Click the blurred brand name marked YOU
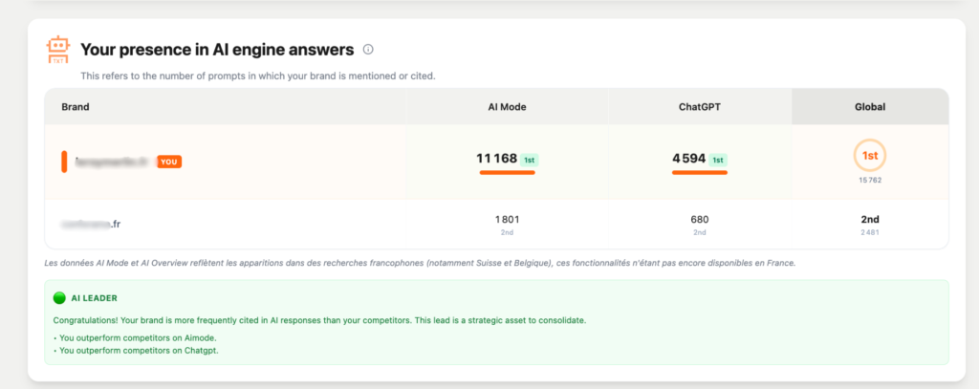Image resolution: width=979 pixels, height=389 pixels. [115, 162]
